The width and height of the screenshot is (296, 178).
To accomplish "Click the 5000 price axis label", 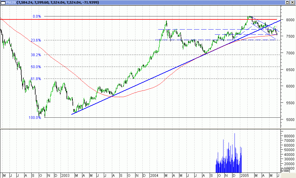I will coord(290,119).
